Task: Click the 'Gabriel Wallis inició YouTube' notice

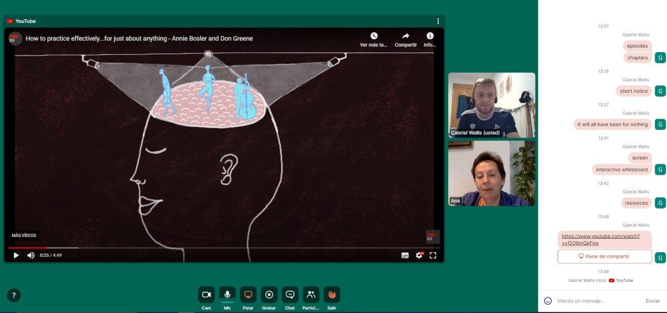Action: [x=601, y=280]
